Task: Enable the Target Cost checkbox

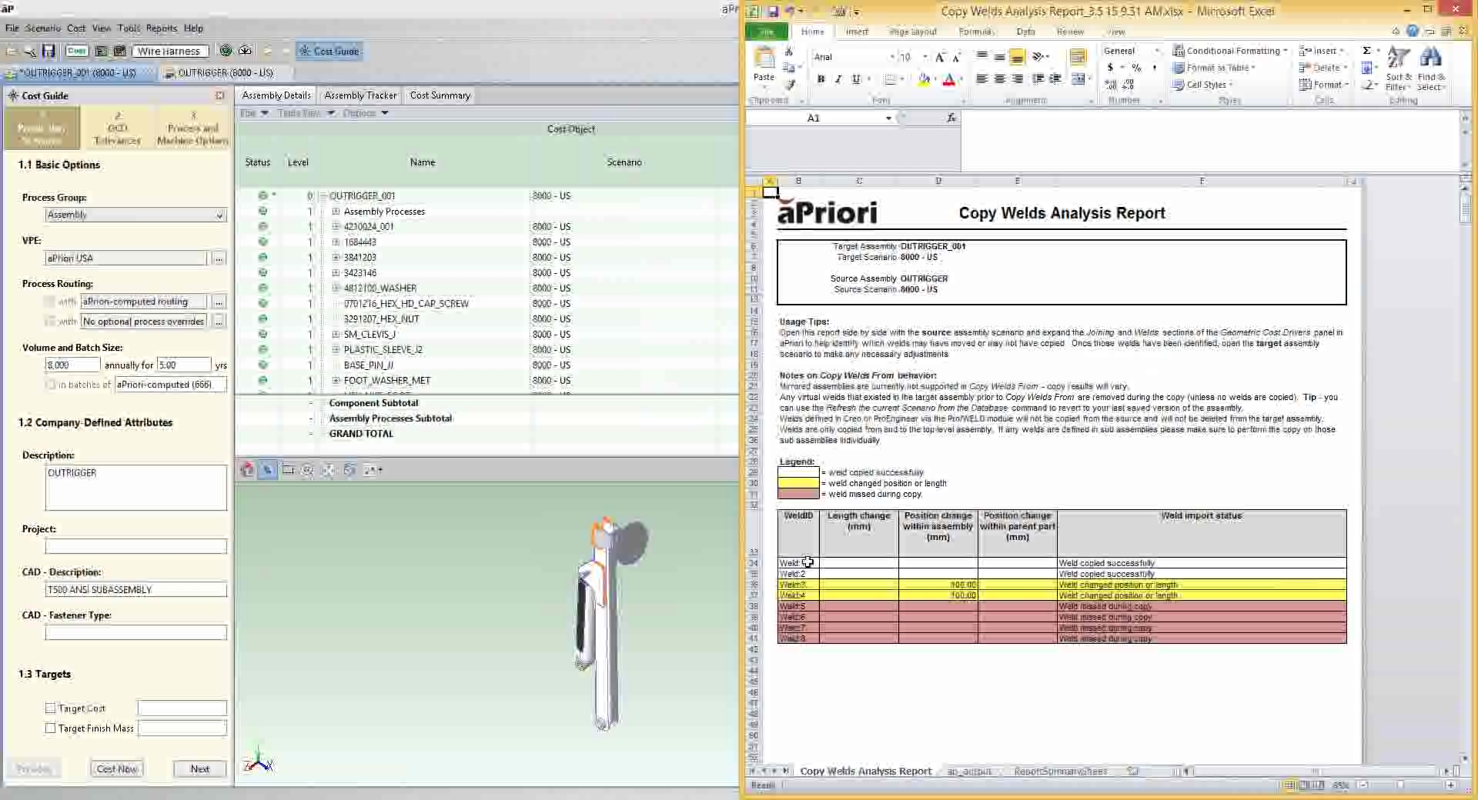Action: [51, 708]
